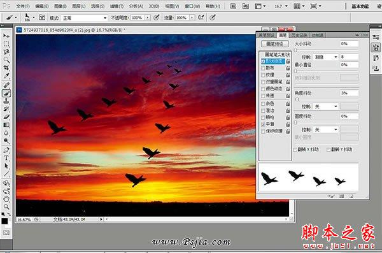This screenshot has height=253, width=382.
Task: Select the 3D Rotate tool
Action: [x=6, y=183]
